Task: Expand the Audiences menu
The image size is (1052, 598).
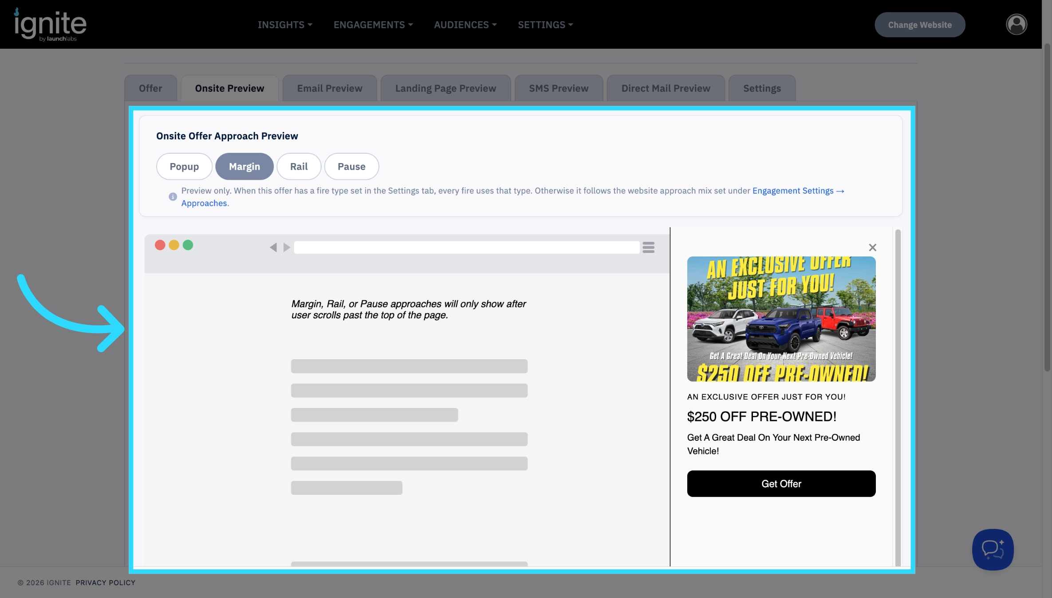Action: 465,25
